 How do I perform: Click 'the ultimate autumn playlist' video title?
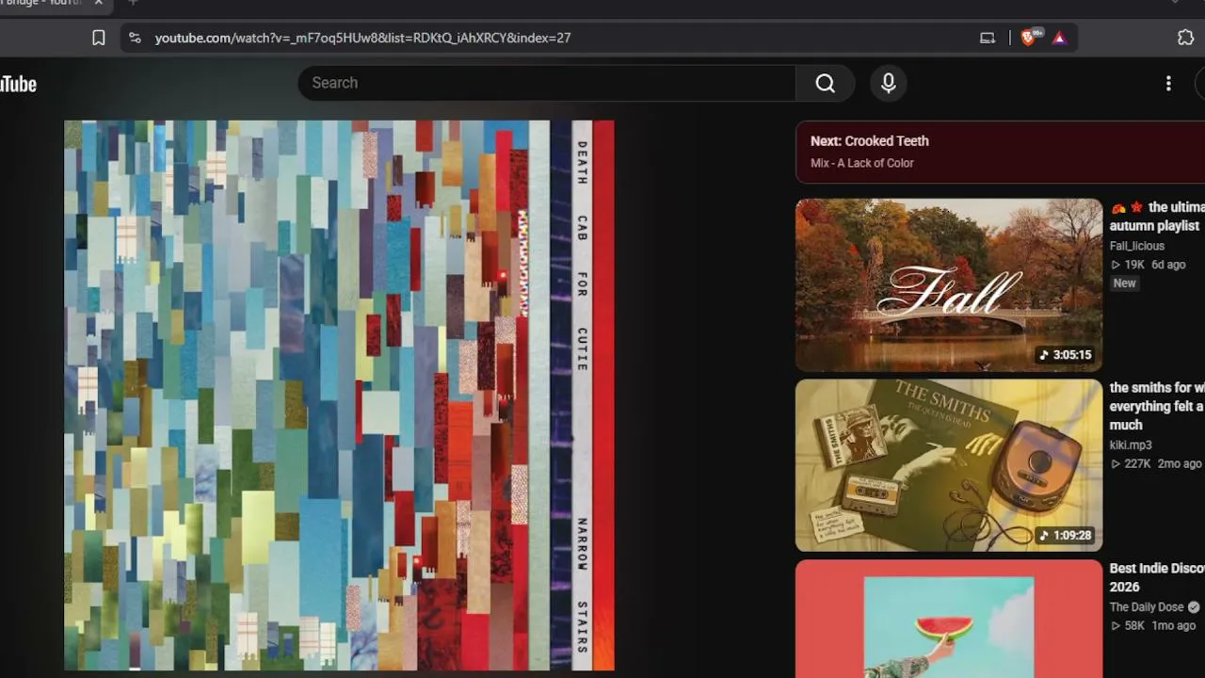(1157, 217)
